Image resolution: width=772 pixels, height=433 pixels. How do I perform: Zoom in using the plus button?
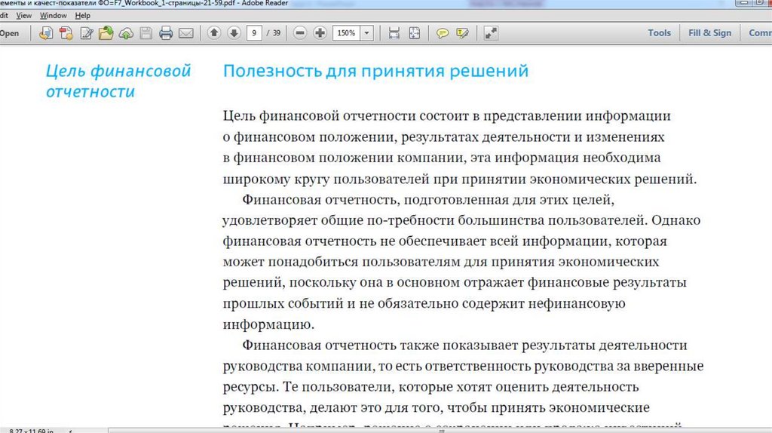(320, 33)
